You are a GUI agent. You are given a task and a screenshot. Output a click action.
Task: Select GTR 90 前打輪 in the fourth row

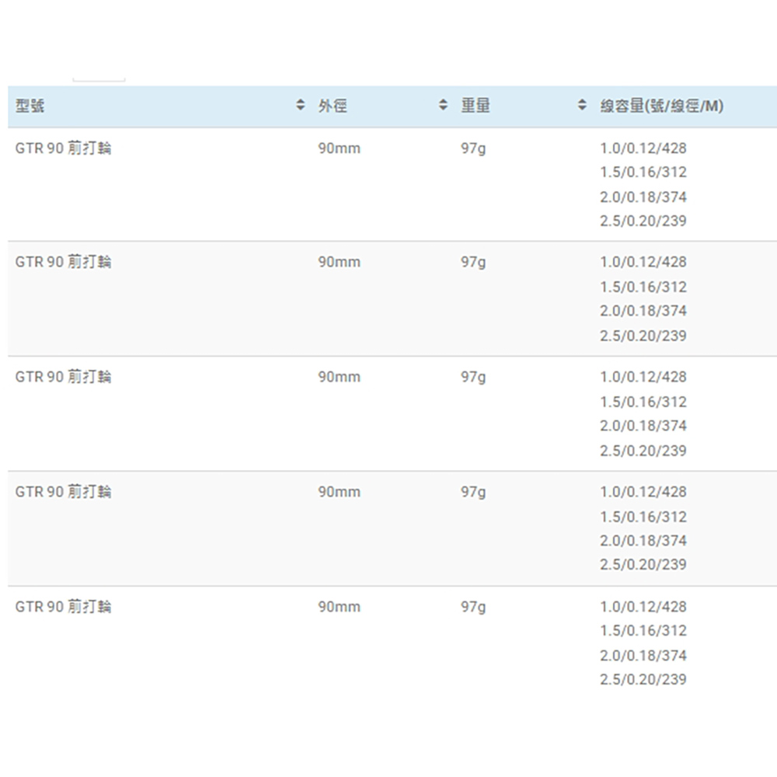click(63, 492)
